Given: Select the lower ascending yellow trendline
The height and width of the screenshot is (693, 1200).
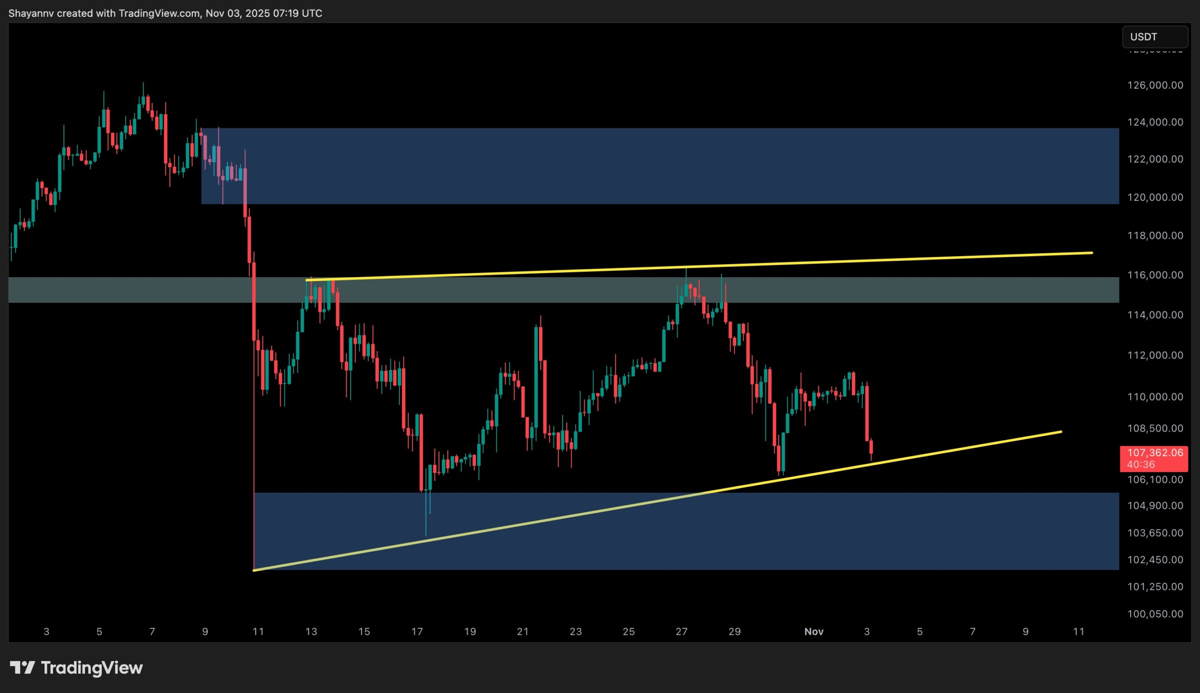Looking at the screenshot, I should (952, 450).
